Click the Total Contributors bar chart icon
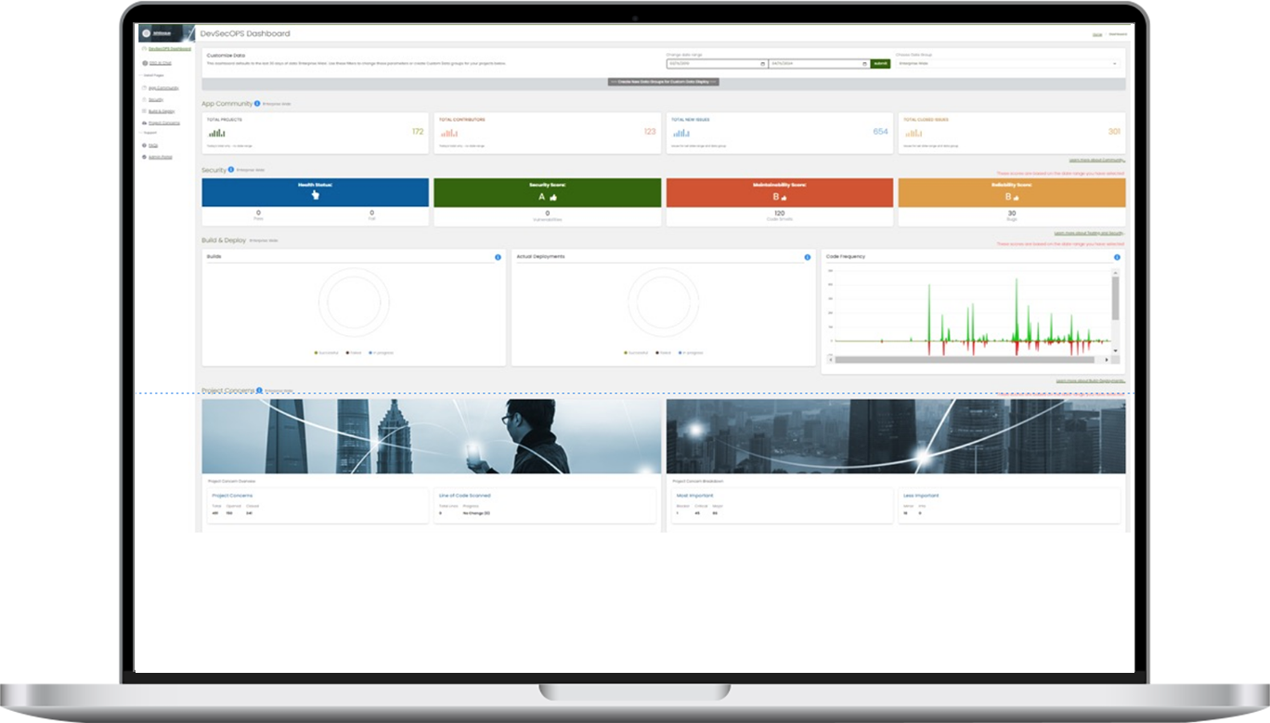The width and height of the screenshot is (1270, 723). tap(448, 133)
